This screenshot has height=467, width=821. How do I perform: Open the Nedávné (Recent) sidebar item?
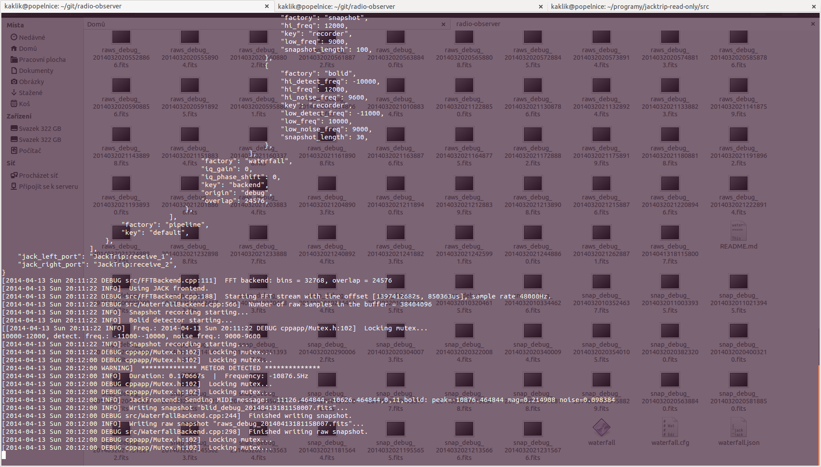pyautogui.click(x=31, y=38)
